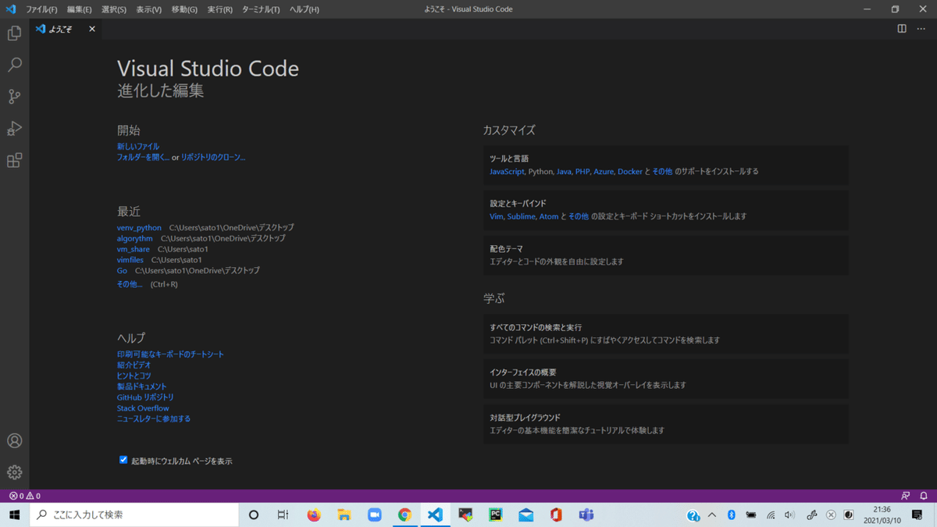Open the Stack Overflow link
This screenshot has height=527, width=937.
pyautogui.click(x=143, y=408)
